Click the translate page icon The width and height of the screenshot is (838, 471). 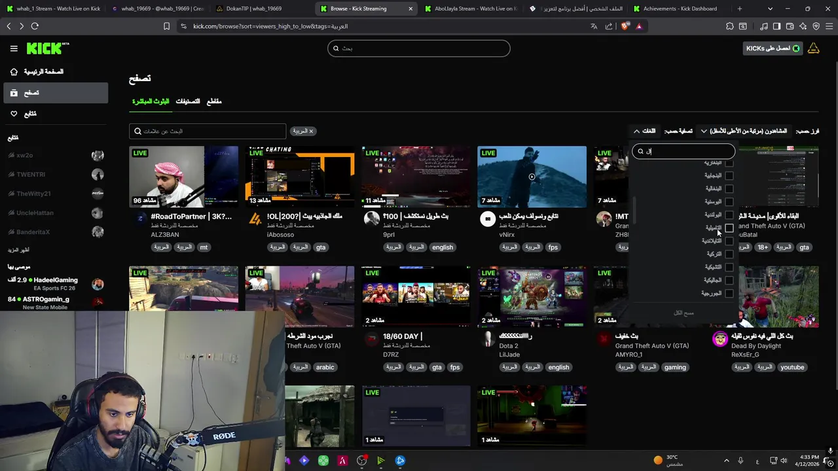click(594, 26)
